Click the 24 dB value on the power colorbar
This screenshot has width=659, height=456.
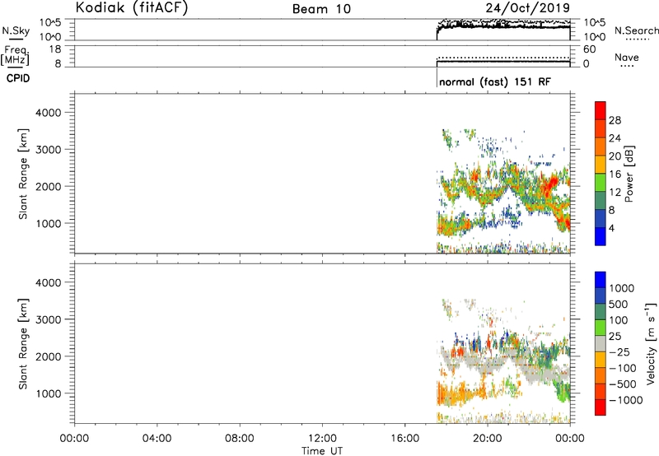click(615, 138)
